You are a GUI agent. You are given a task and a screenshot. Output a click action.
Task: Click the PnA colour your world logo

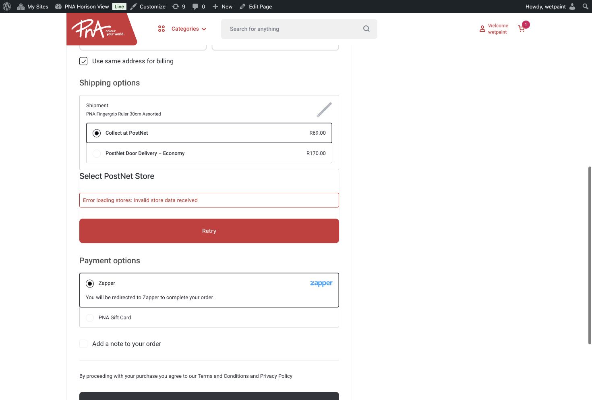(x=101, y=29)
